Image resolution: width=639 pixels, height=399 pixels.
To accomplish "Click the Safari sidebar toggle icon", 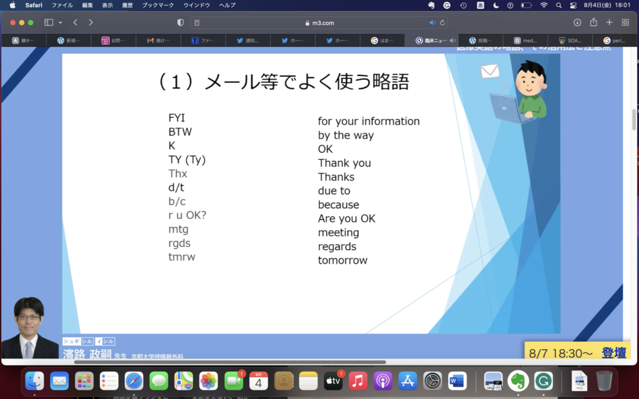I will pos(49,22).
